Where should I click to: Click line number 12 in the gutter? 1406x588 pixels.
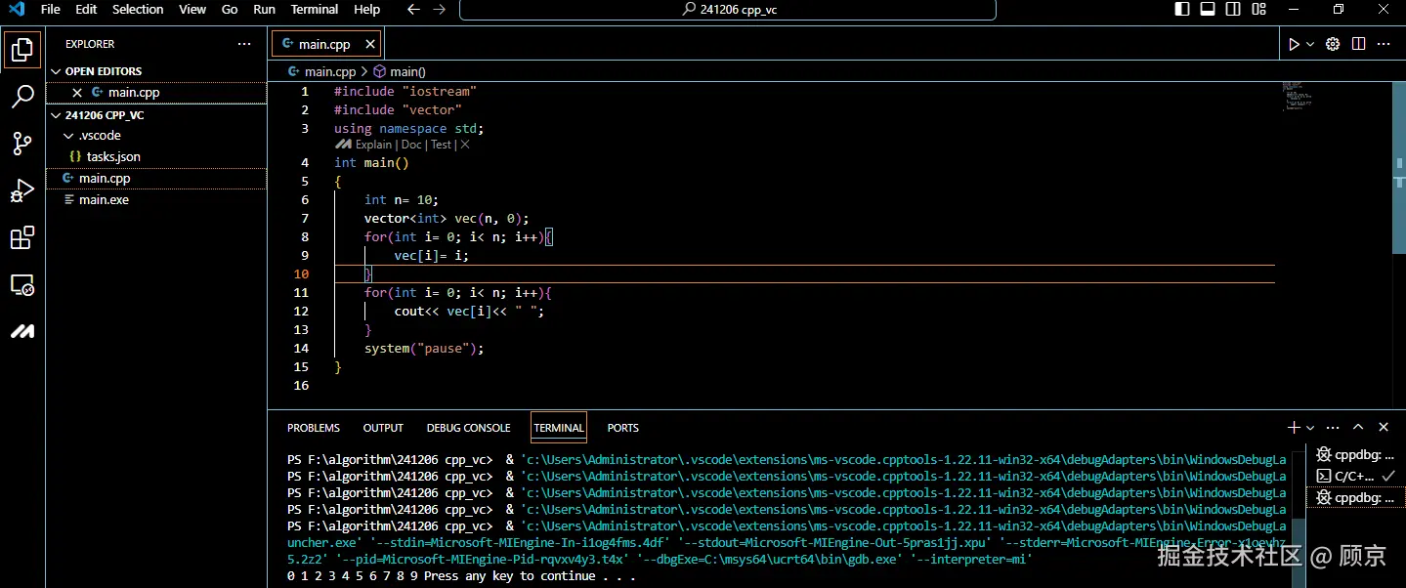302,312
